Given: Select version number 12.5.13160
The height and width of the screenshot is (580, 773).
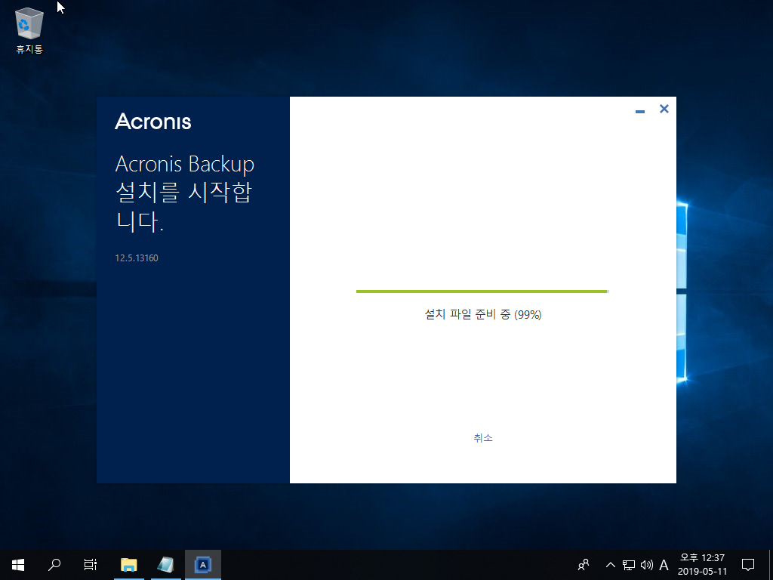Looking at the screenshot, I should coord(137,258).
